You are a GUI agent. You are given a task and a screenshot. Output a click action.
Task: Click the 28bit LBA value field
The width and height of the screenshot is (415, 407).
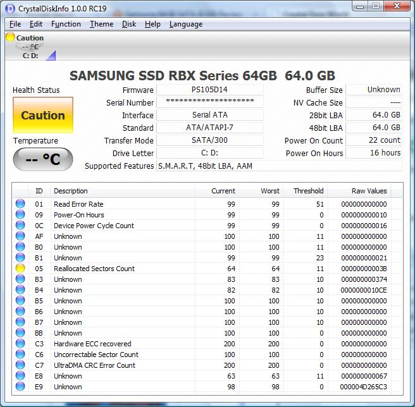374,115
